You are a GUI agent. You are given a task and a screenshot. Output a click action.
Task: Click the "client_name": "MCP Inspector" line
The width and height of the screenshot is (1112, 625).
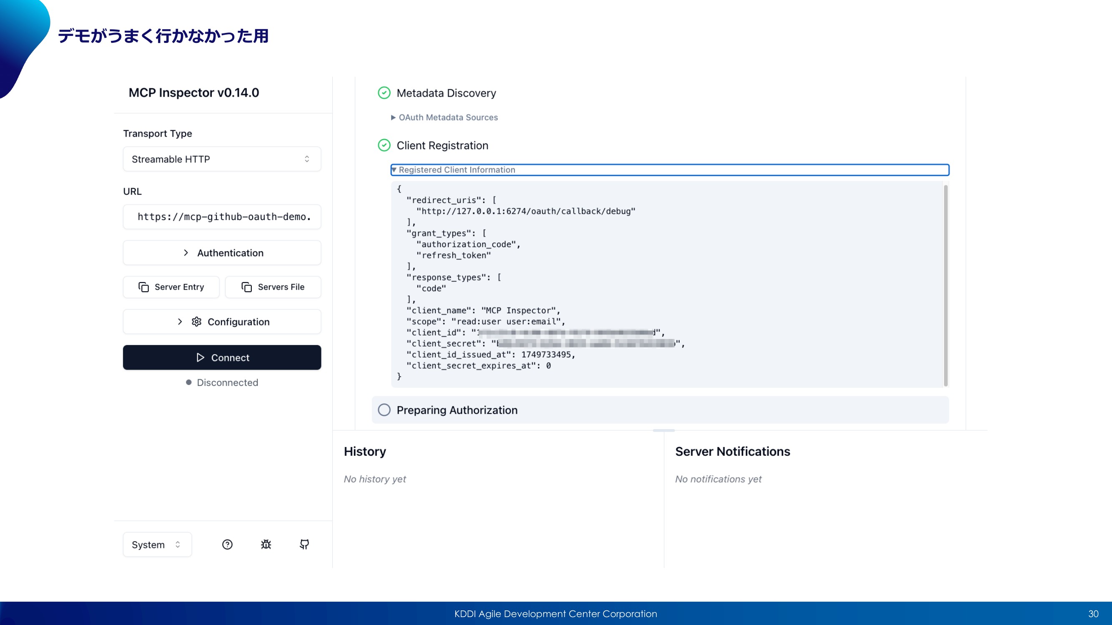click(x=483, y=310)
